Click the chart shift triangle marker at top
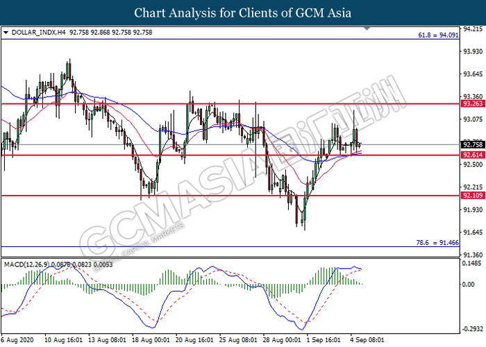 pos(367,29)
